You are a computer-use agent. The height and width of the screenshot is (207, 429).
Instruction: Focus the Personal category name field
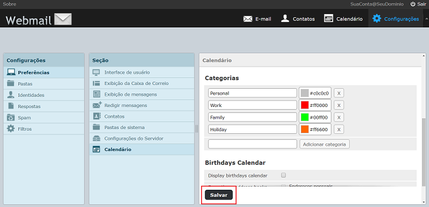pos(253,93)
